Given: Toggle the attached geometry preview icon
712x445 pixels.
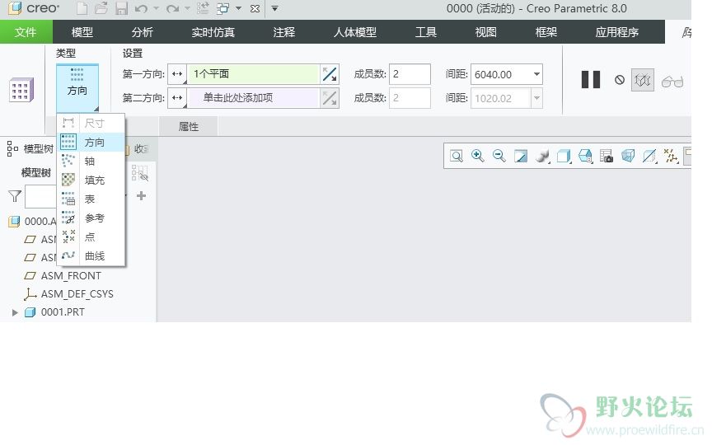Looking at the screenshot, I should click(x=643, y=80).
